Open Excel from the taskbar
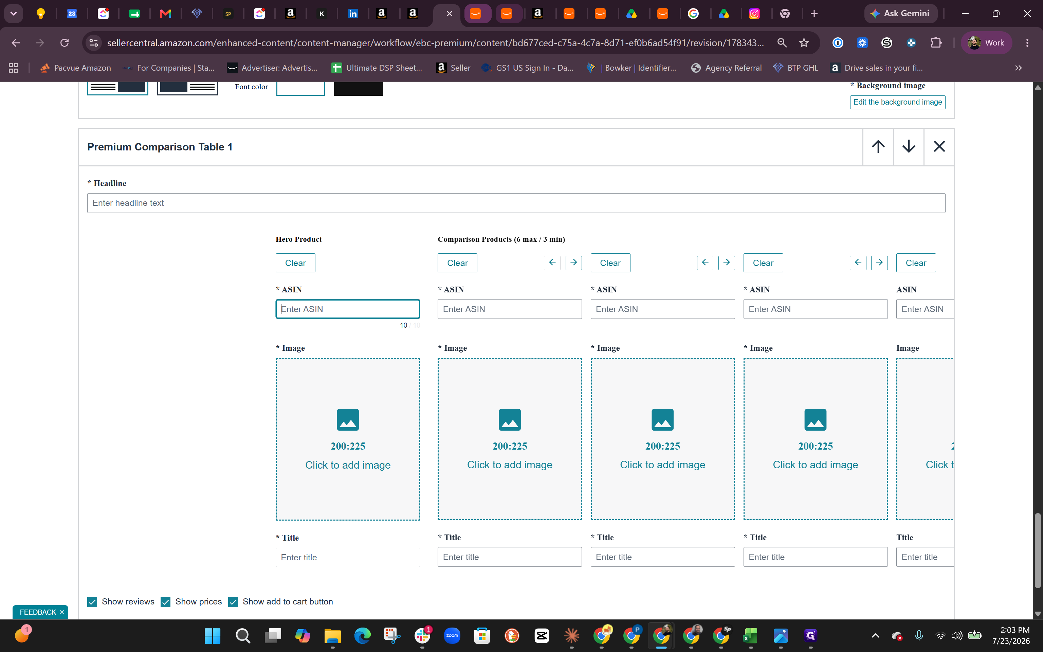Viewport: 1043px width, 652px height. [750, 636]
